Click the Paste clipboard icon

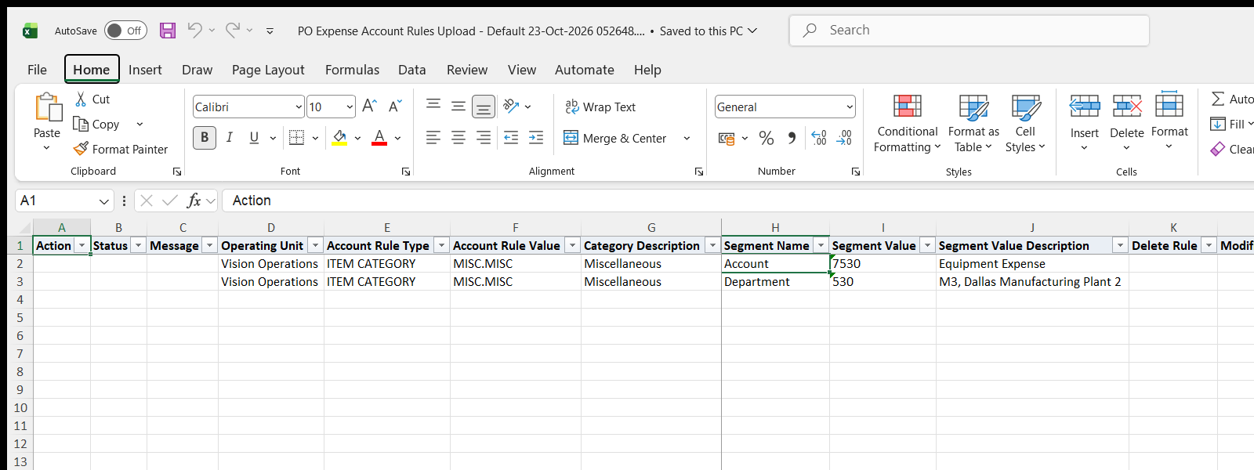(47, 107)
